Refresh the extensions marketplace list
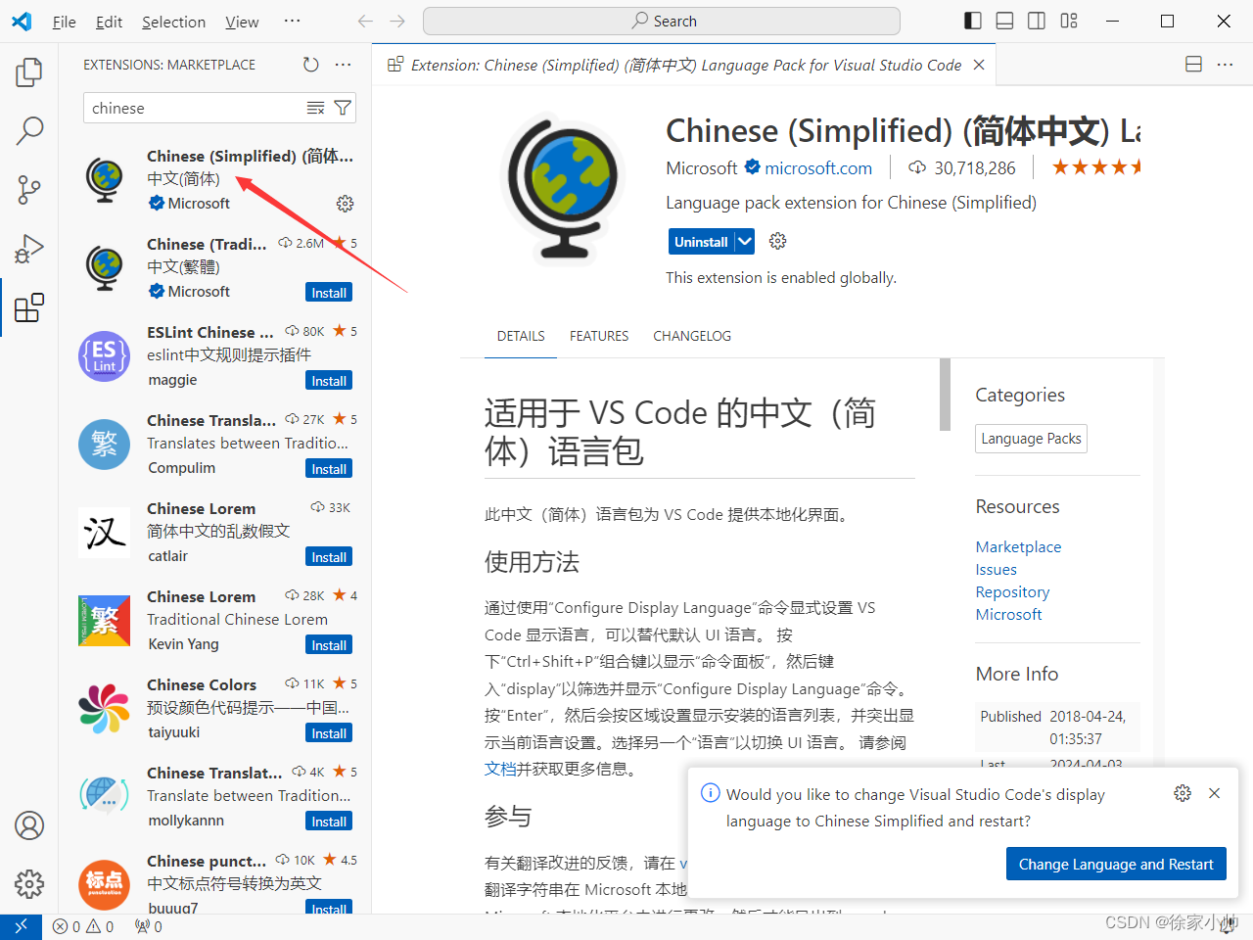 pos(310,65)
